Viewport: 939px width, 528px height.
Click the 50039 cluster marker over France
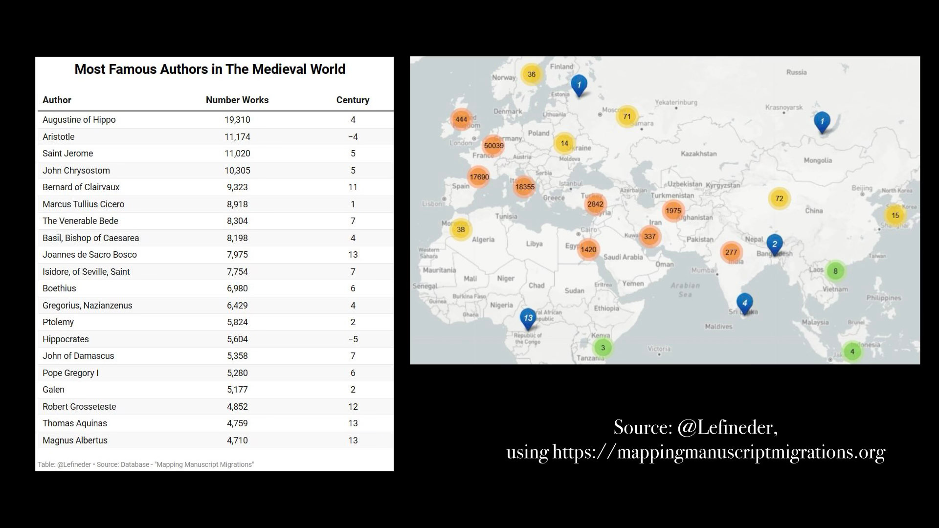(493, 146)
